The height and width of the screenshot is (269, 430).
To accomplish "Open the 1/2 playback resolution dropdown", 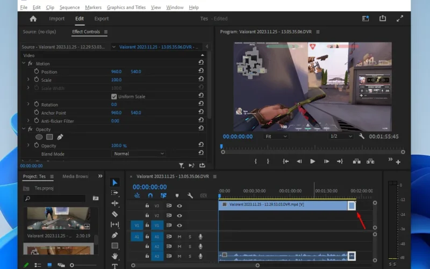I will [341, 137].
